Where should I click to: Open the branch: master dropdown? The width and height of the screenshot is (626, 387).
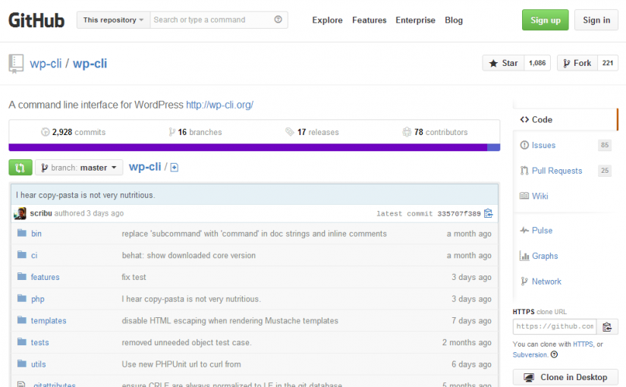pos(79,168)
